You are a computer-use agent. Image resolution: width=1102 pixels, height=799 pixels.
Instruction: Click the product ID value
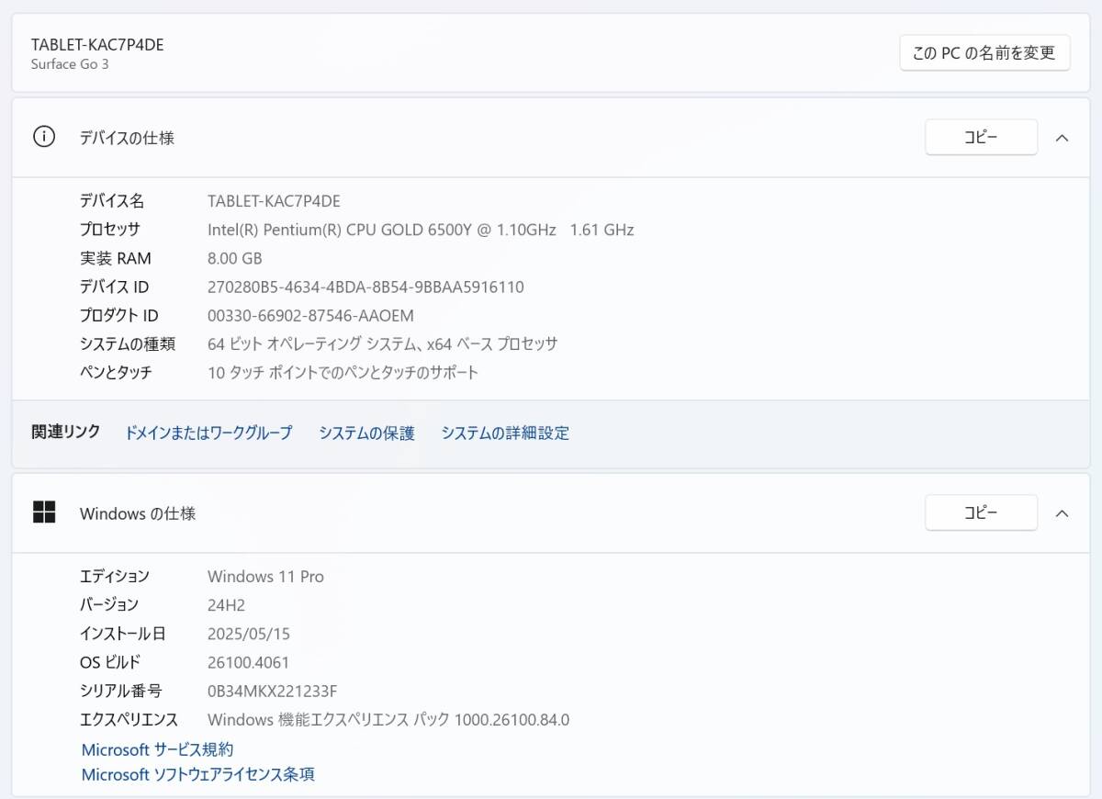310,315
